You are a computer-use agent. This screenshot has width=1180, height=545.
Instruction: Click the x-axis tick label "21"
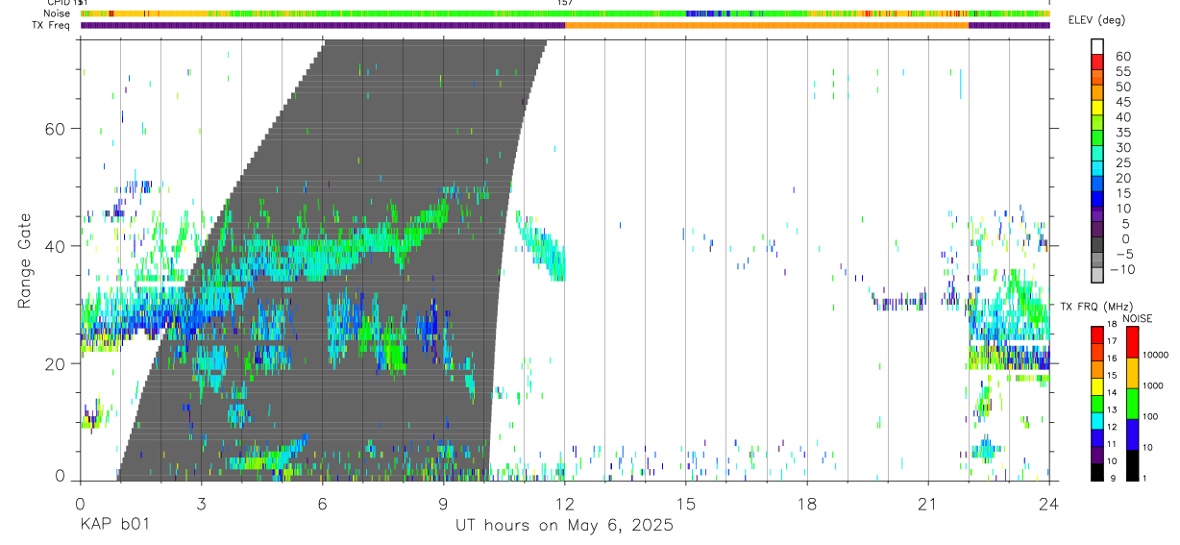pos(928,503)
